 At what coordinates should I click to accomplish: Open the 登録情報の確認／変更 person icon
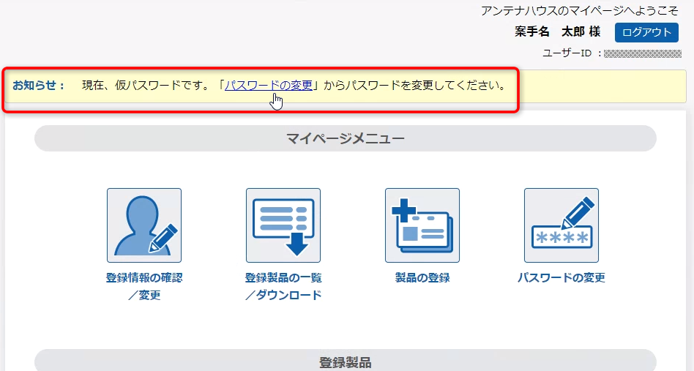coord(143,225)
